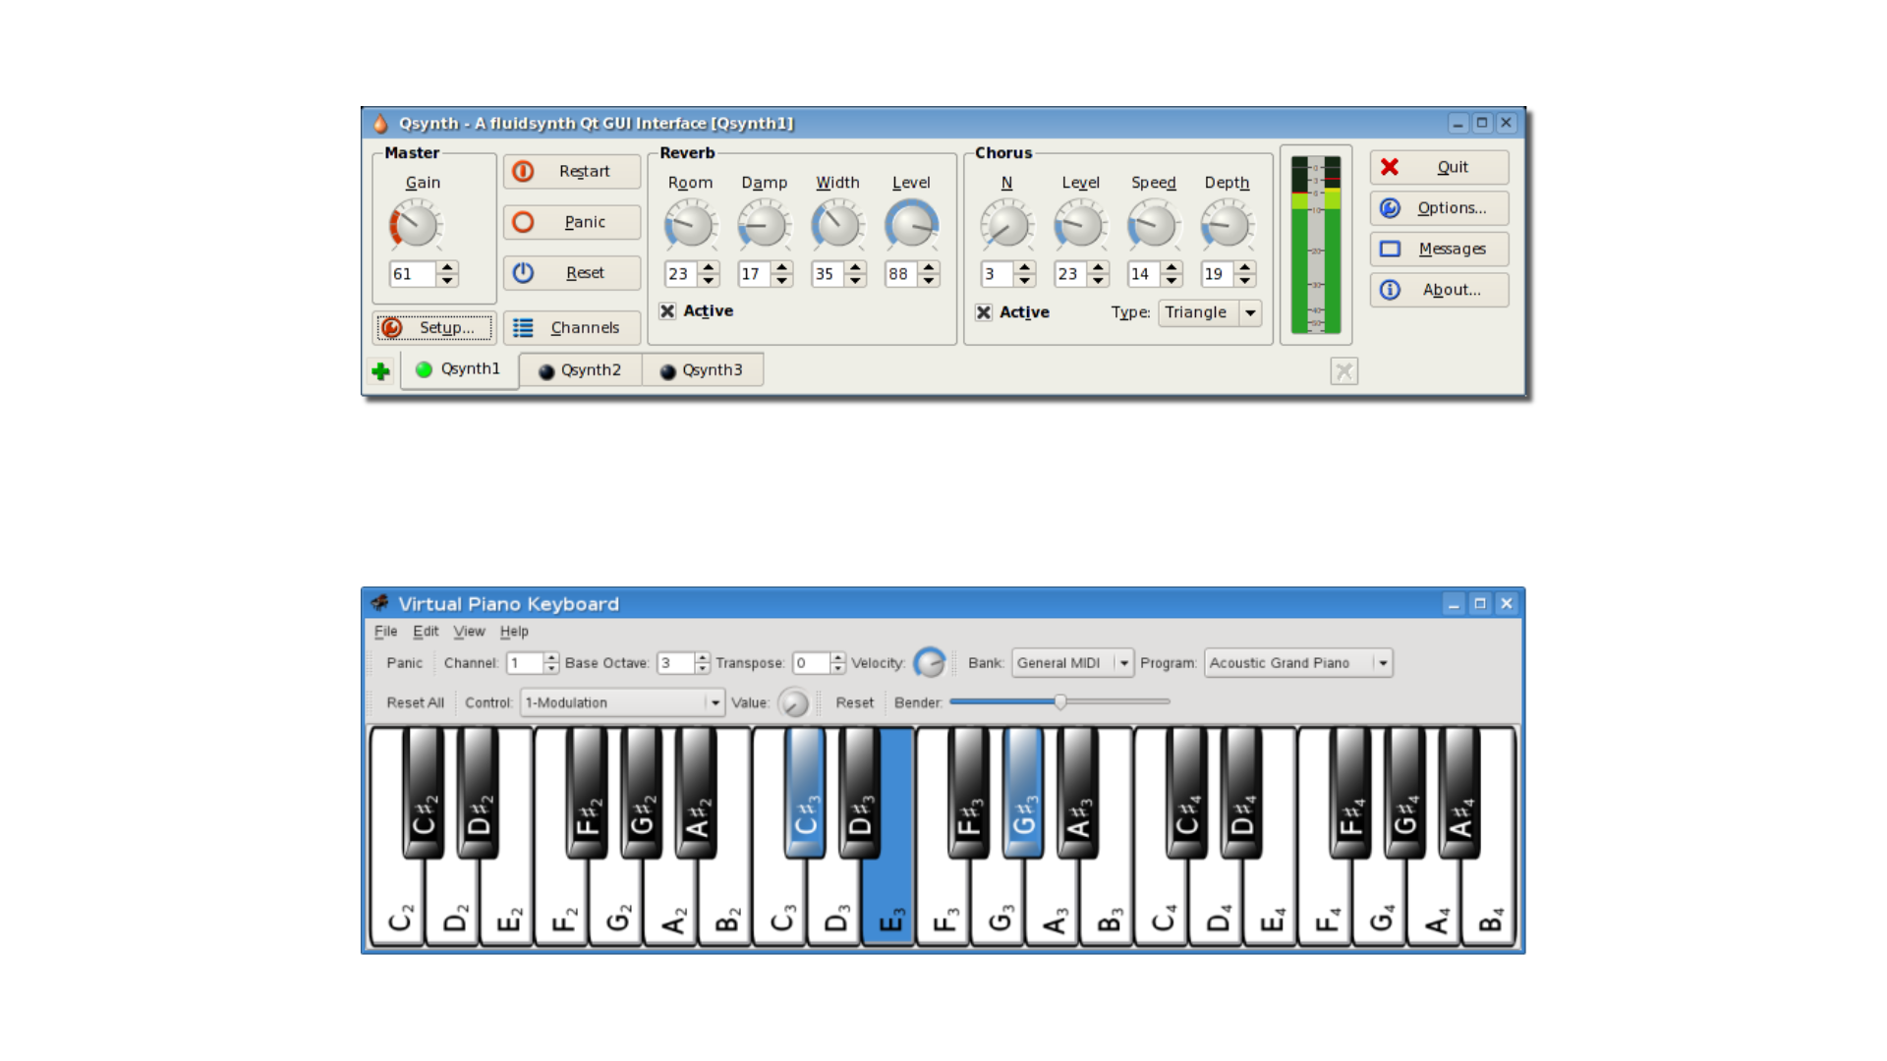This screenshot has height=1061, width=1887.
Task: Click Reset next to the Value knob
Action: [854, 702]
